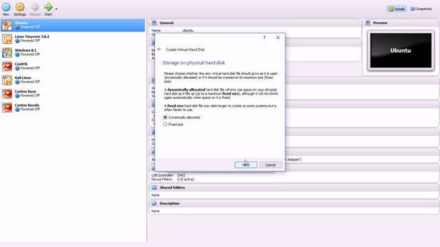
Task: Click the Powered Off status icon for Linux Tinycore
Action: 17,41
